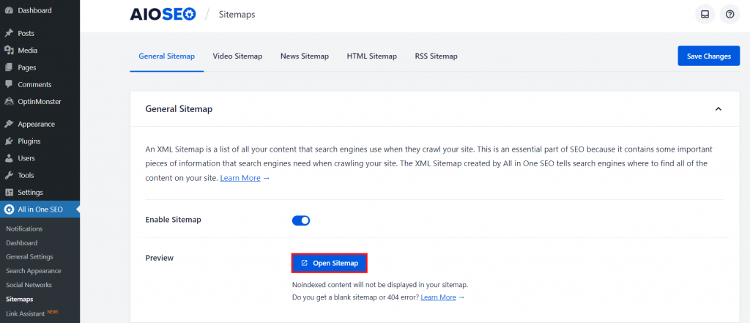Open the help question mark icon
Image resolution: width=750 pixels, height=323 pixels.
click(729, 14)
